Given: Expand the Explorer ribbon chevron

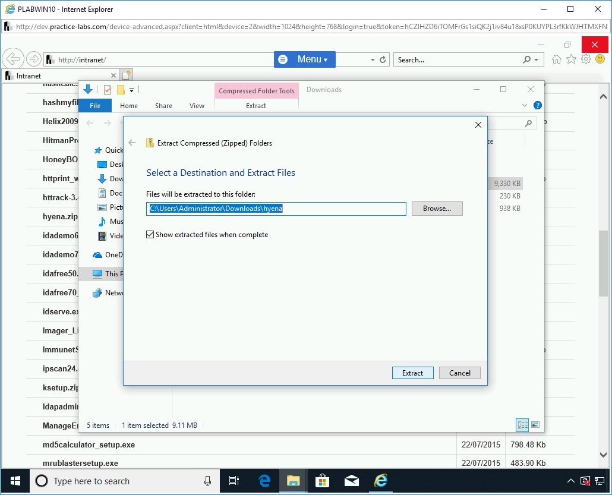Looking at the screenshot, I should 525,105.
